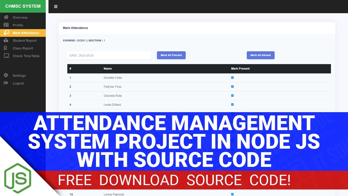Screen dimensions: 348x196
Task: Click the Profile ID card icon
Action: [6, 25]
